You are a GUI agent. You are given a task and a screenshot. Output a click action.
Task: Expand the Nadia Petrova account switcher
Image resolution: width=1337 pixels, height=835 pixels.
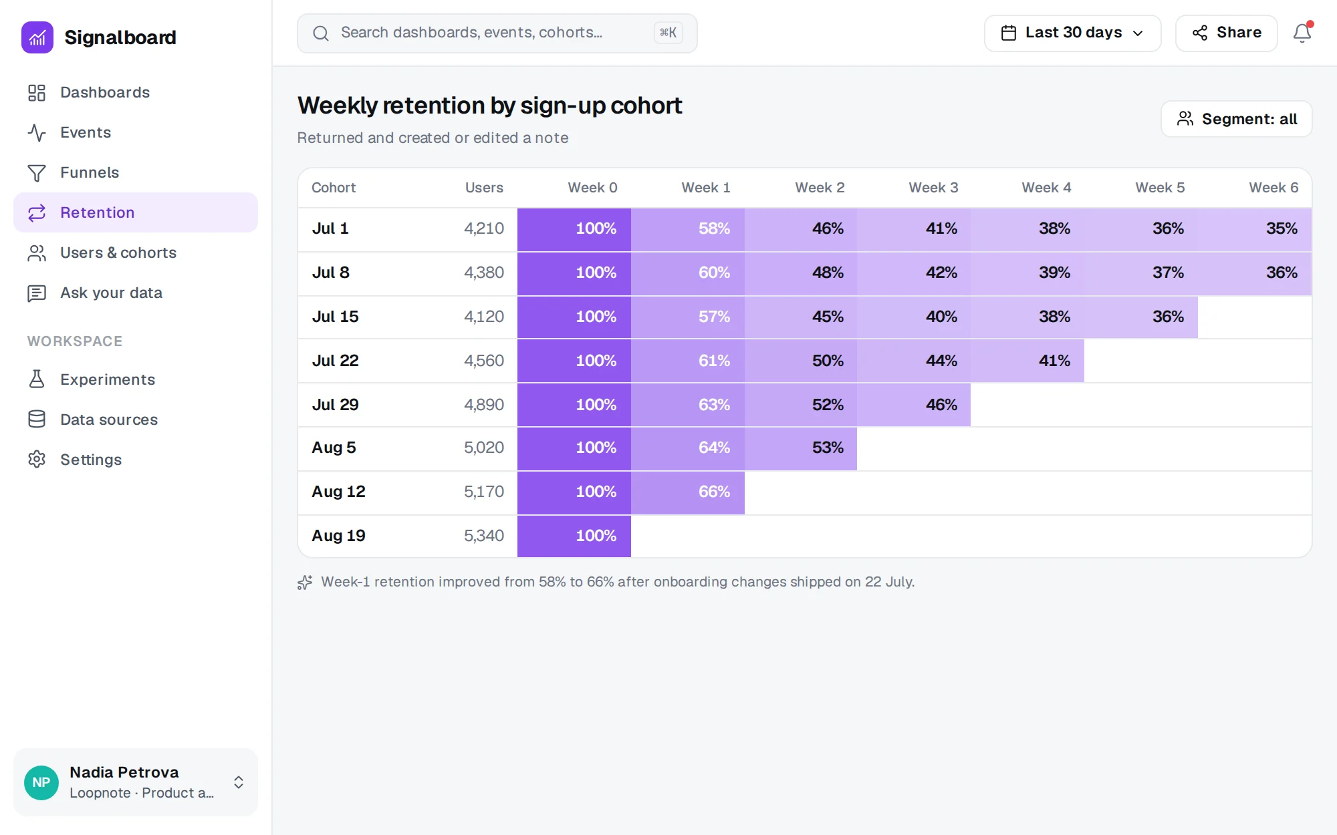point(136,782)
